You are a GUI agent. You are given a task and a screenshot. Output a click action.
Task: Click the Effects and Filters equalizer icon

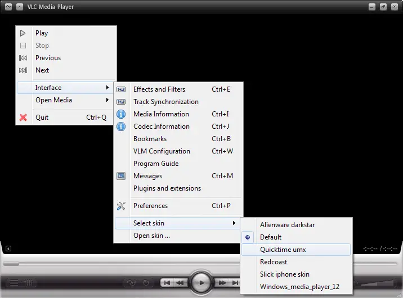coord(121,89)
